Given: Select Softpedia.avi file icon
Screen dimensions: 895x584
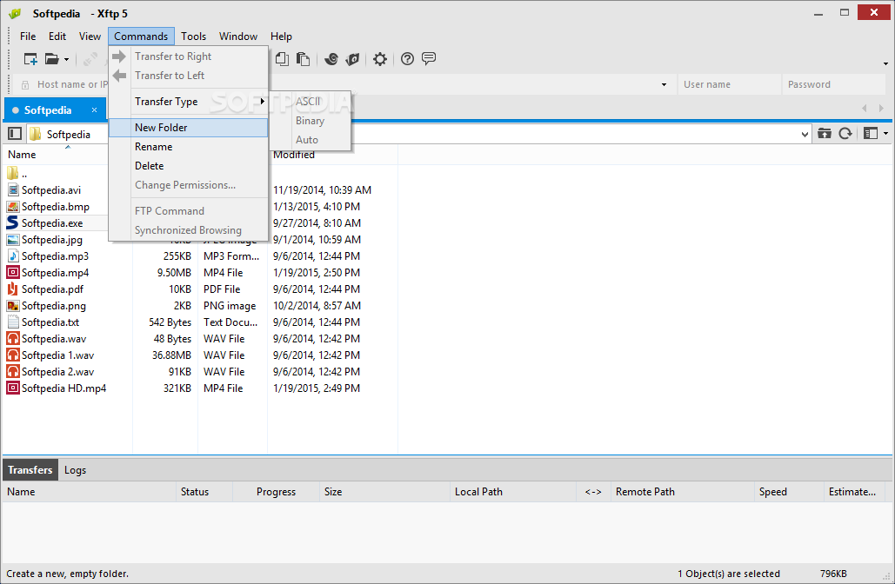Looking at the screenshot, I should point(12,190).
